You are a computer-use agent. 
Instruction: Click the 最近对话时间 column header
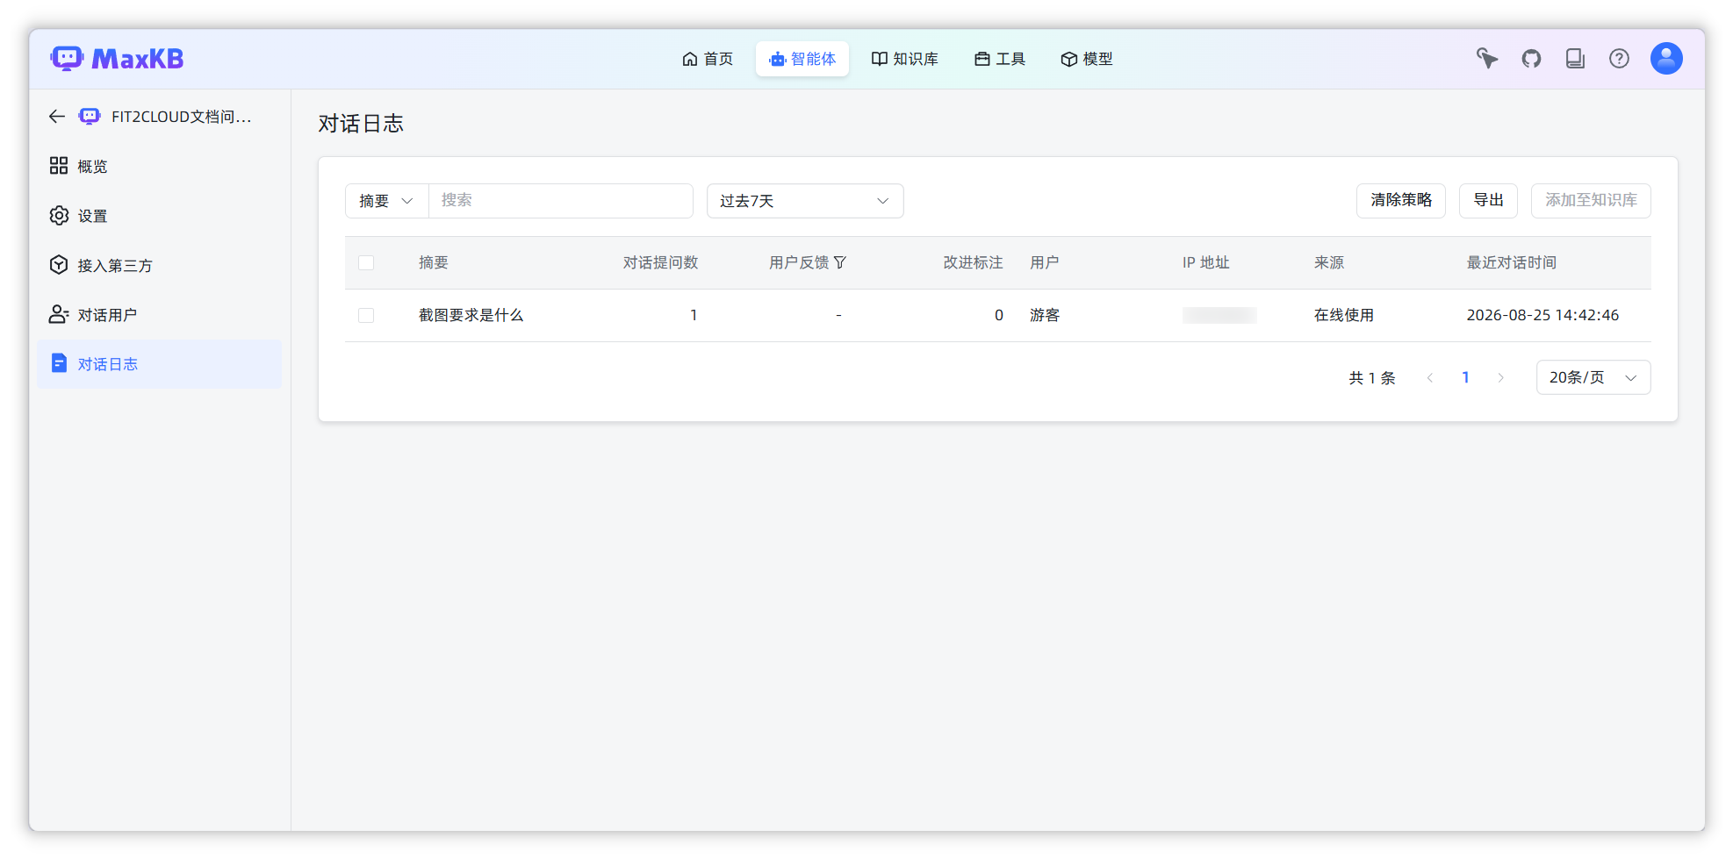pos(1511,262)
